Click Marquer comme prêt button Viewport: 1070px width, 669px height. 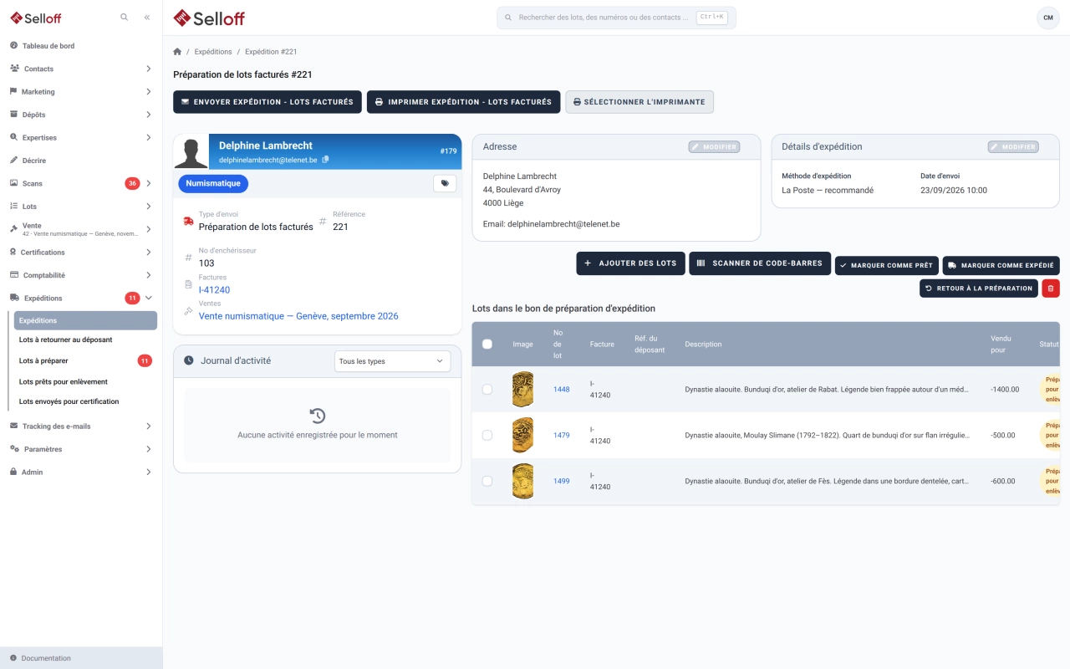(887, 265)
